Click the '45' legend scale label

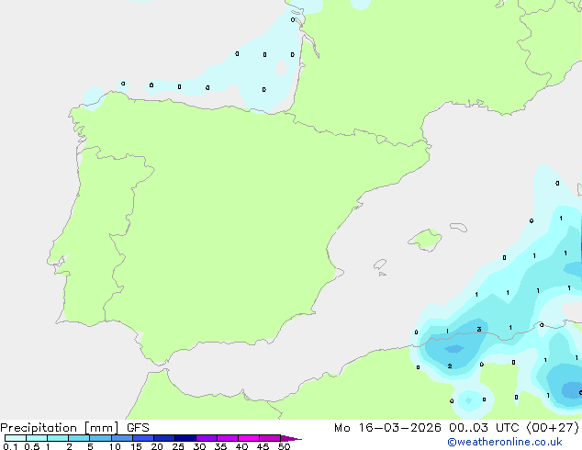[263, 446]
